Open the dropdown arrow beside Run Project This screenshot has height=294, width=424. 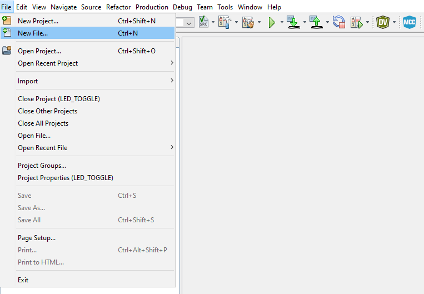tap(282, 23)
